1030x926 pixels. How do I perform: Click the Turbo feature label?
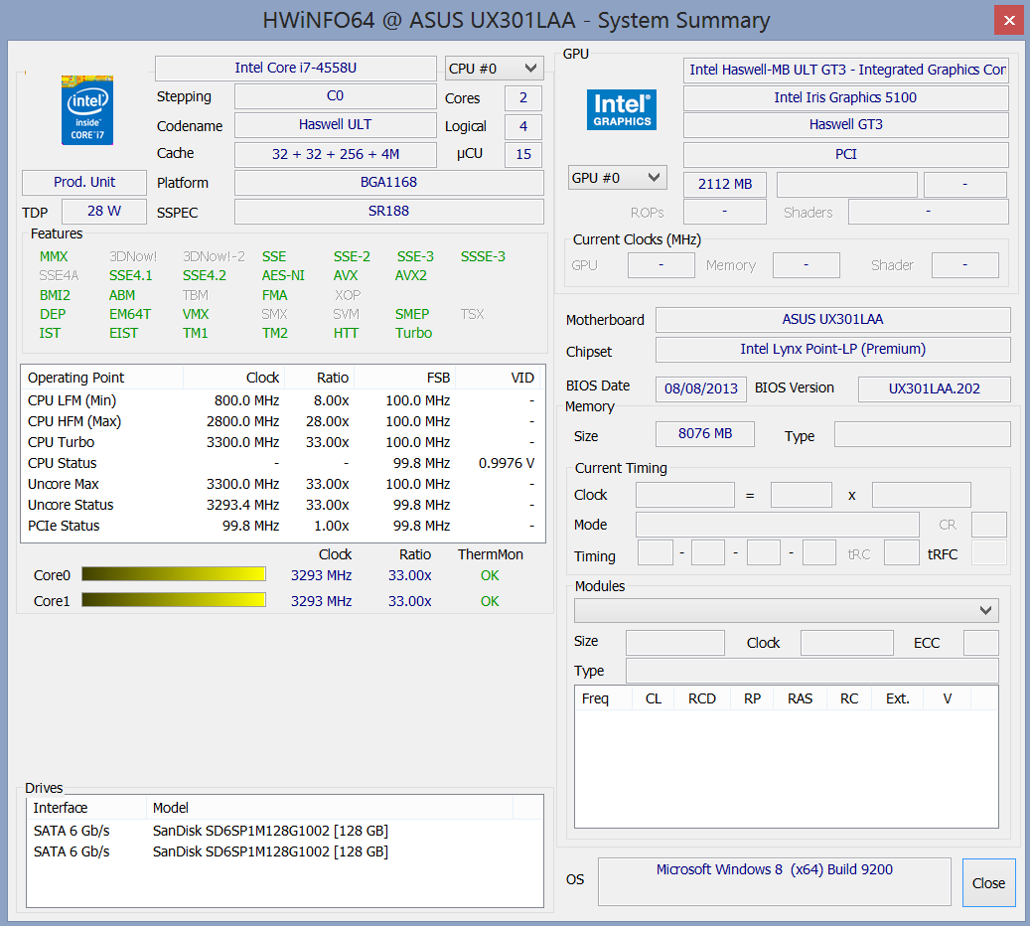tap(413, 333)
